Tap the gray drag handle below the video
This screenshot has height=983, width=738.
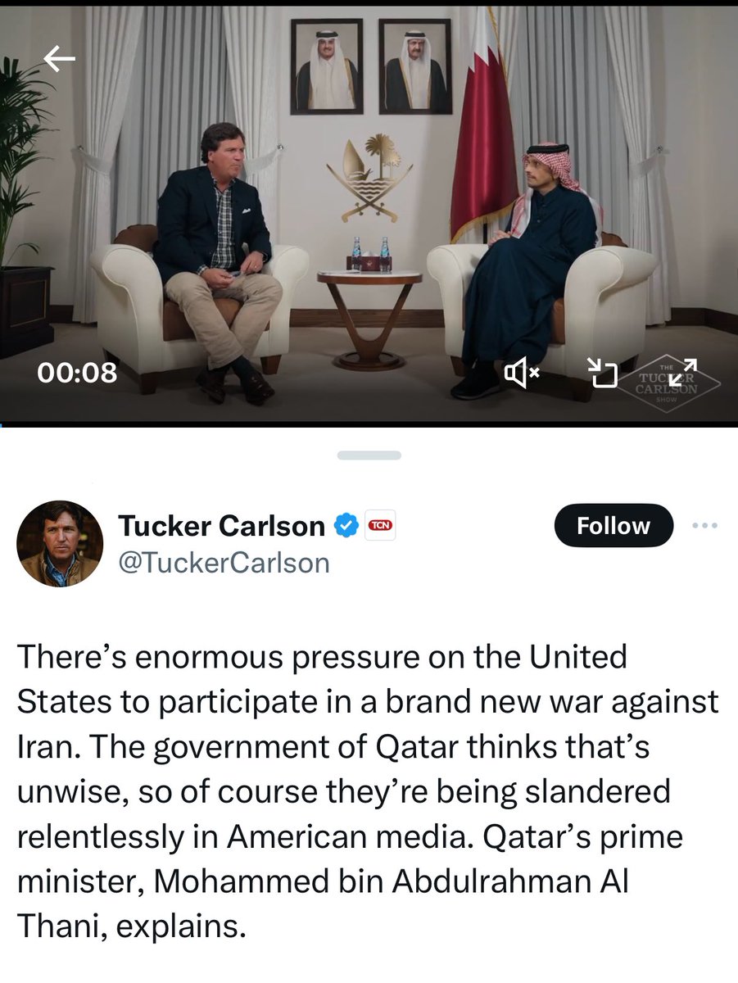[x=369, y=455]
